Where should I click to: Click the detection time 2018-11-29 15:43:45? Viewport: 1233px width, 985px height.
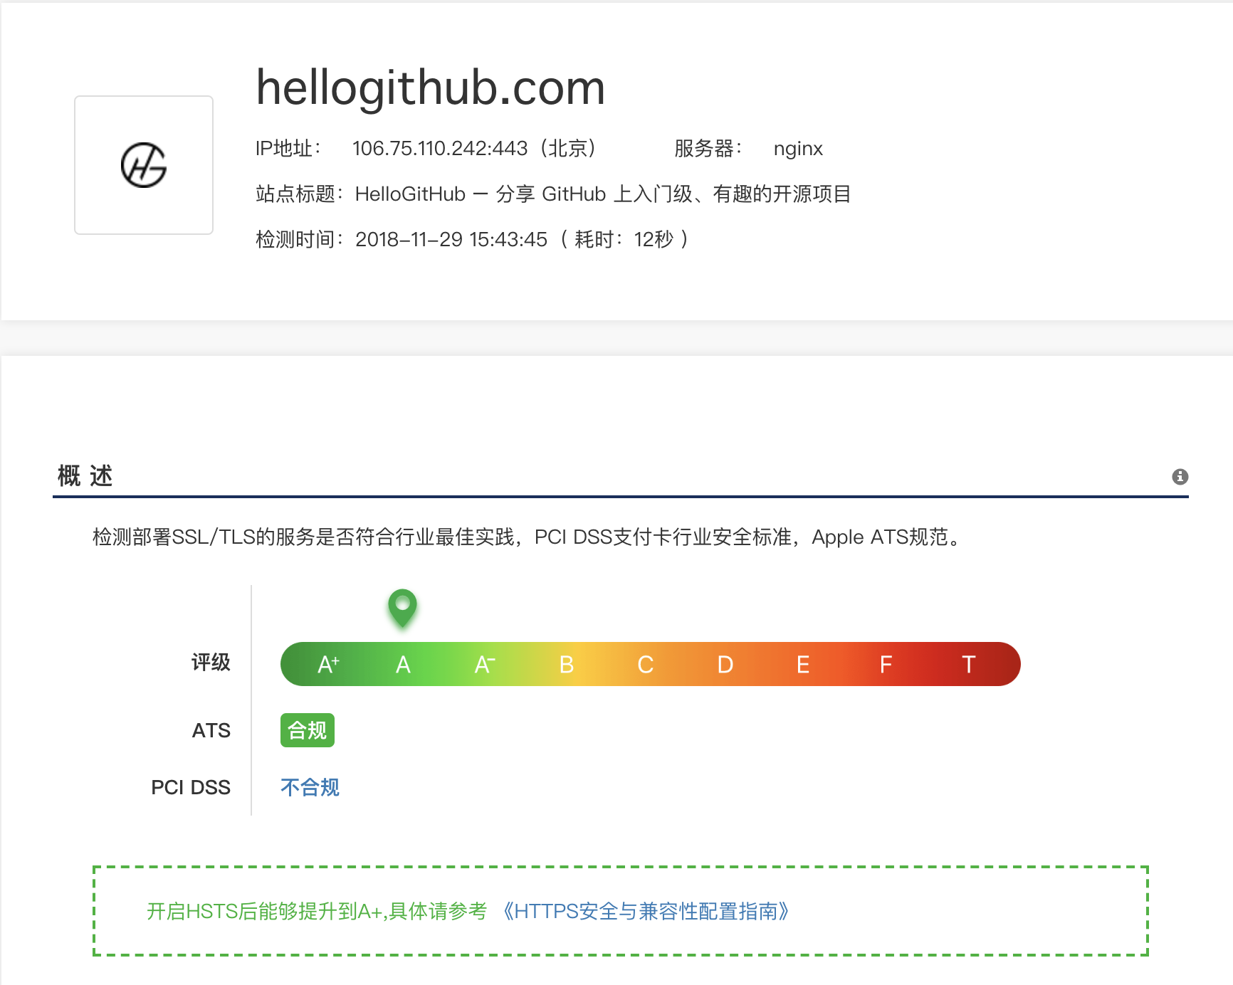pyautogui.click(x=451, y=239)
